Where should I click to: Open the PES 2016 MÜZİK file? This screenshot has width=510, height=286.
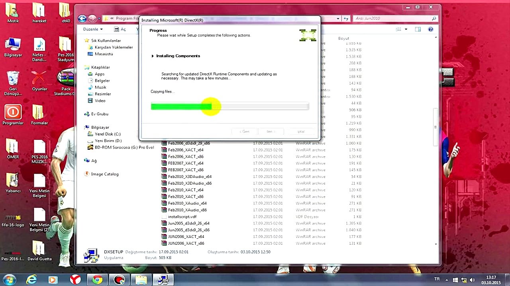coord(39,152)
